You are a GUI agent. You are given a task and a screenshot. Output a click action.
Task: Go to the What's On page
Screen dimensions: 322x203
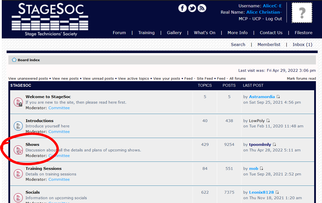point(204,33)
